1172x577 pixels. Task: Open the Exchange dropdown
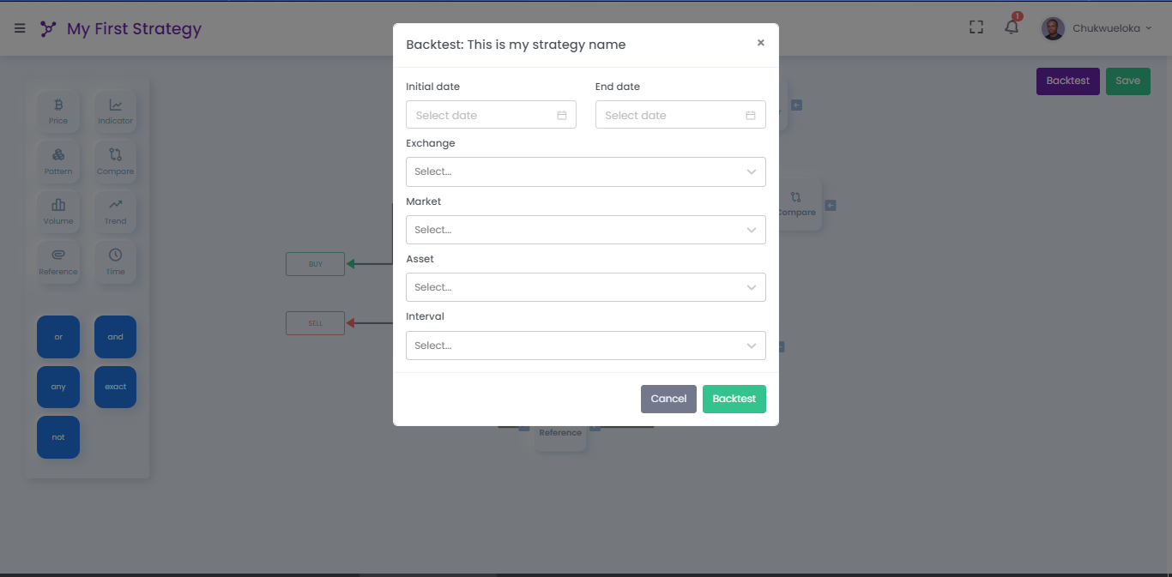coord(586,171)
